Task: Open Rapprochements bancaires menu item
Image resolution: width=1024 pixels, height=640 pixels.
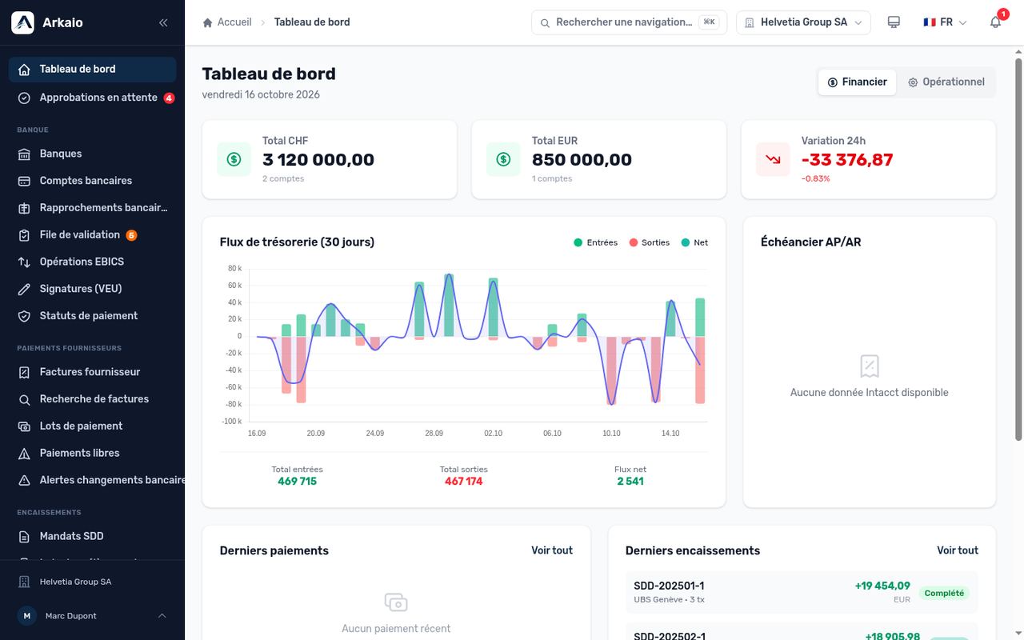Action: point(92,208)
